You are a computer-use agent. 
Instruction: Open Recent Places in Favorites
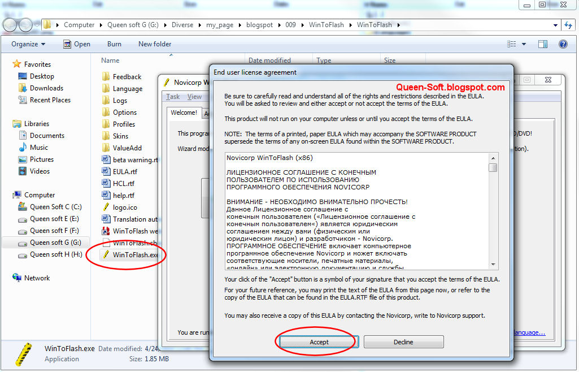point(50,100)
